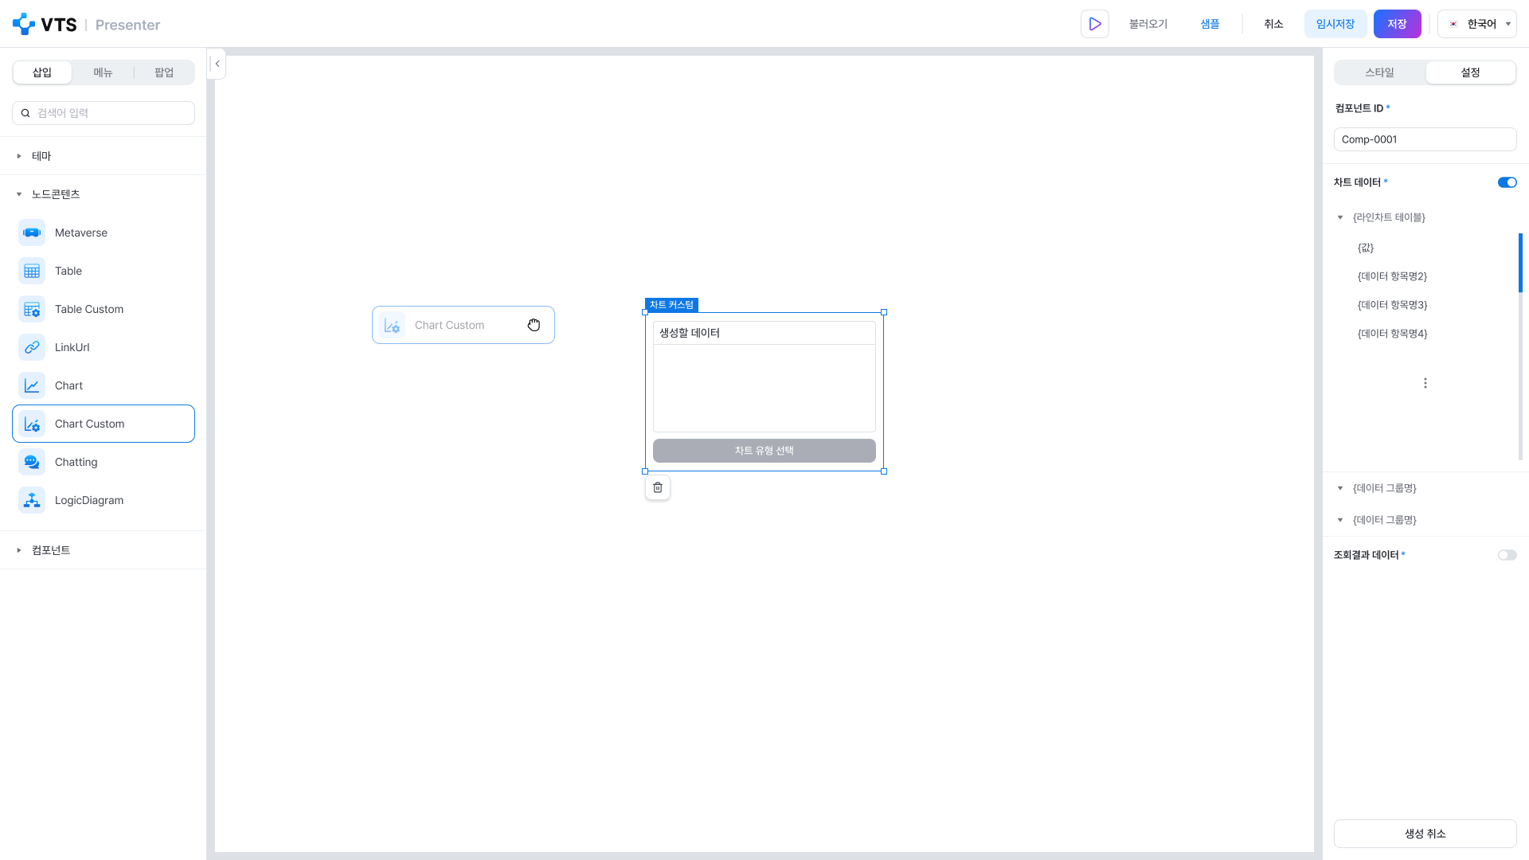Image resolution: width=1529 pixels, height=860 pixels.
Task: Collapse the left panel with chevron button
Action: [x=217, y=64]
